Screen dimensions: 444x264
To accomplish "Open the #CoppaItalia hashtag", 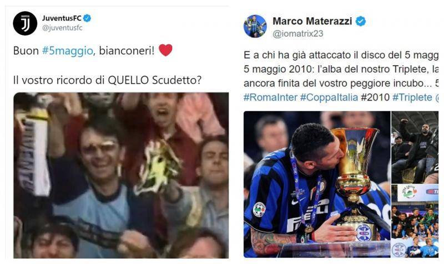I will click(329, 97).
